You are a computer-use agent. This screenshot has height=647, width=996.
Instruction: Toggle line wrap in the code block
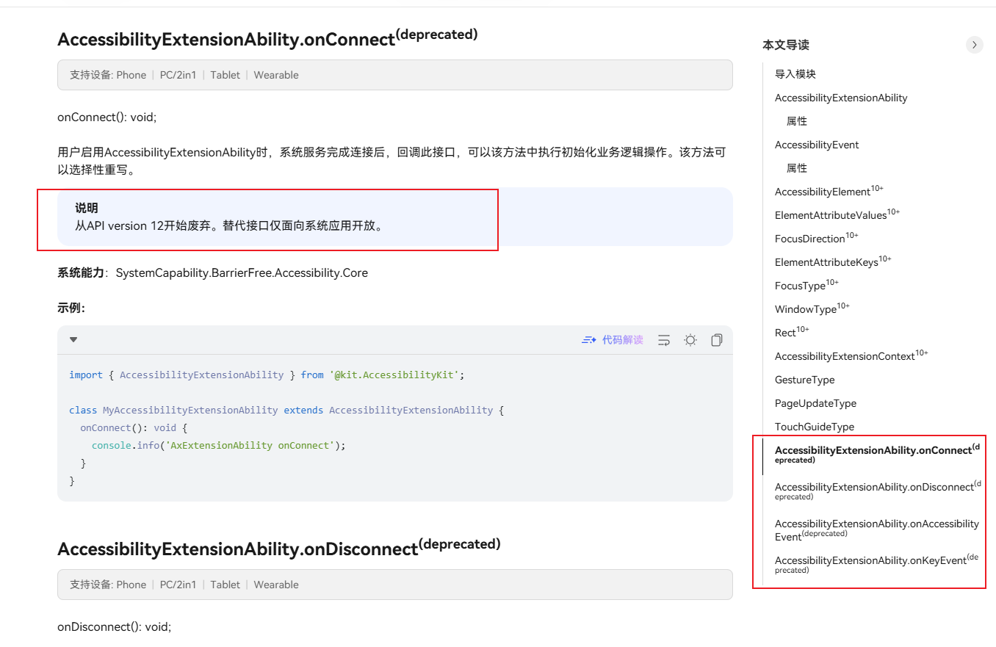tap(664, 340)
